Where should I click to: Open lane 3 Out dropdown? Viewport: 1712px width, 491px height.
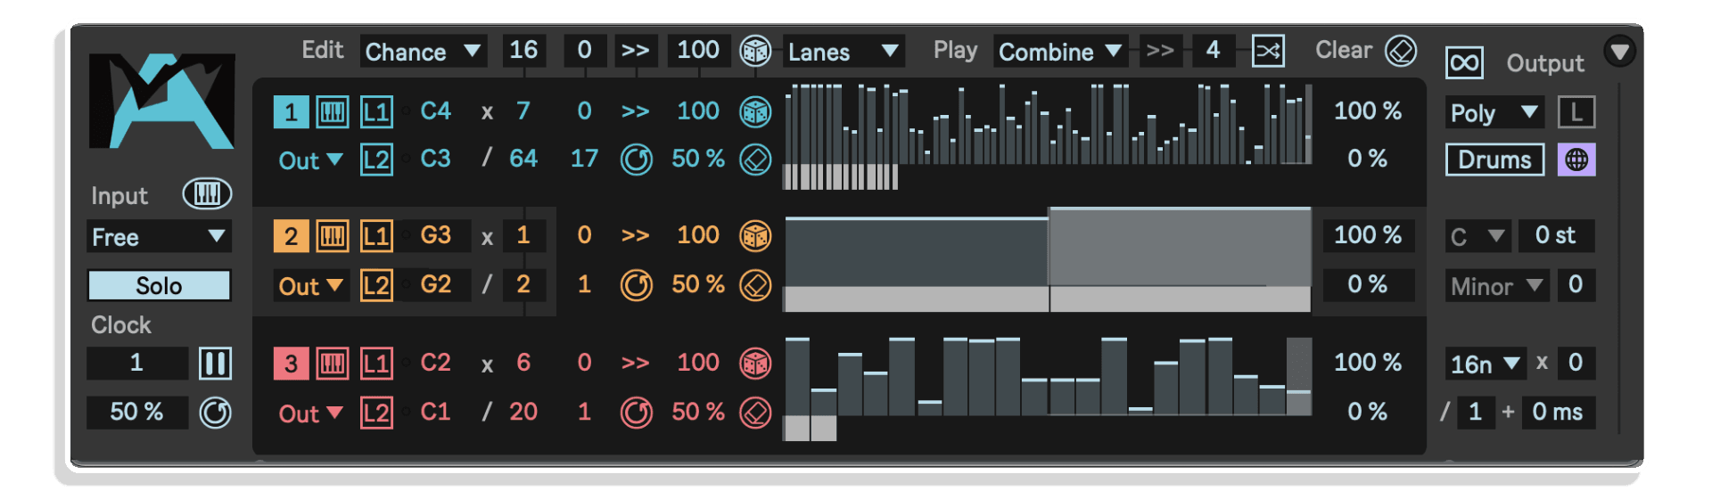click(x=310, y=413)
